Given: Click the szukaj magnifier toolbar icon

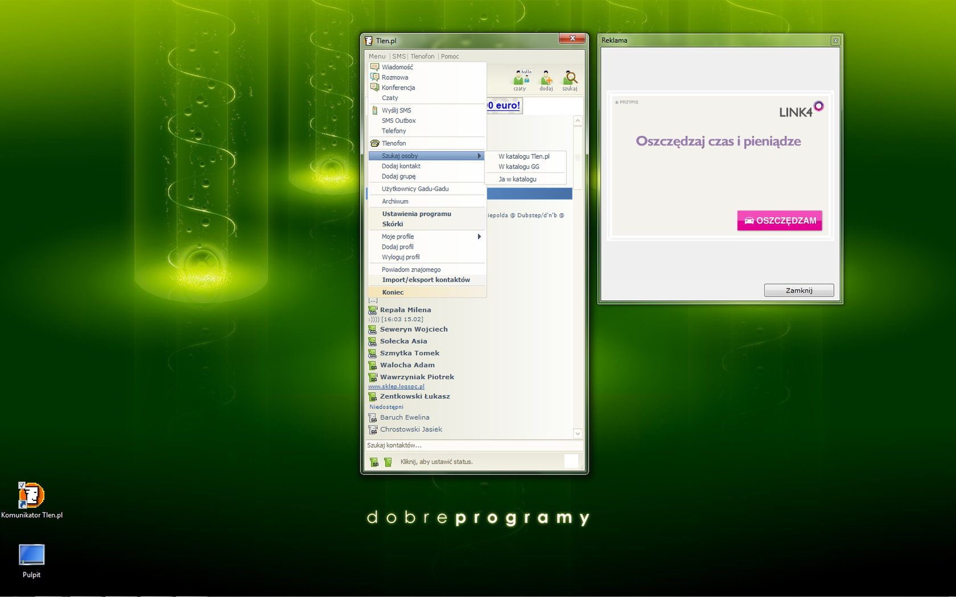Looking at the screenshot, I should [570, 80].
